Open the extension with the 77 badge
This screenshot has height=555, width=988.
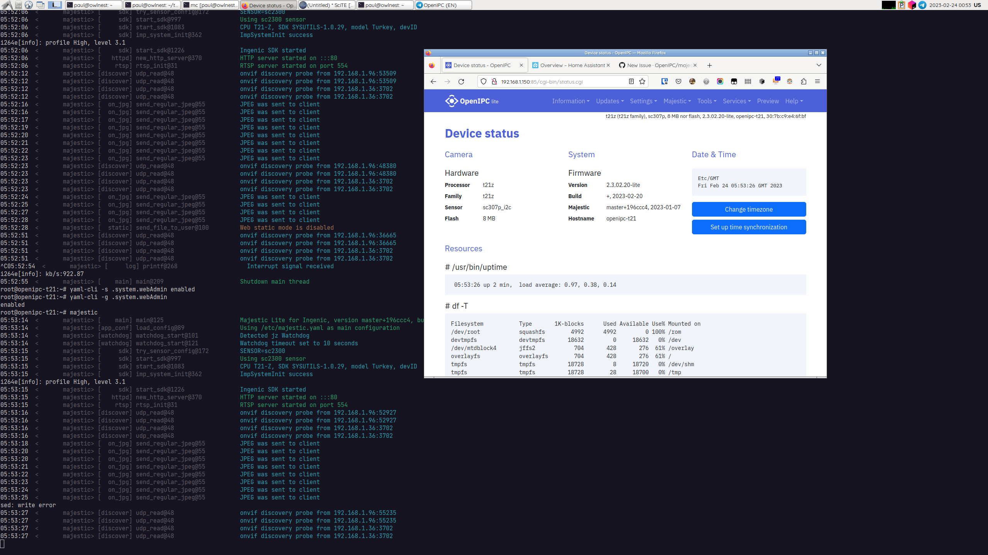point(776,81)
